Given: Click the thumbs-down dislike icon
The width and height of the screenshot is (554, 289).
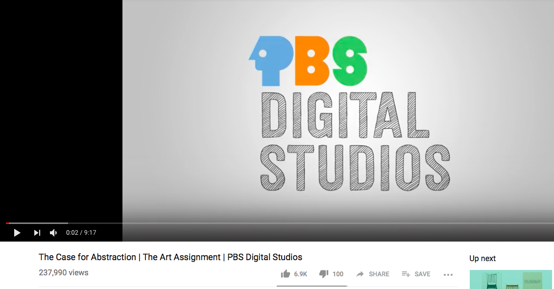Looking at the screenshot, I should point(323,274).
